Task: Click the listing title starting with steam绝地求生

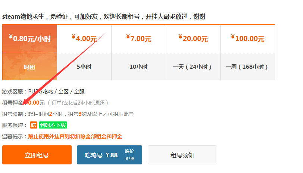Action: tap(104, 17)
